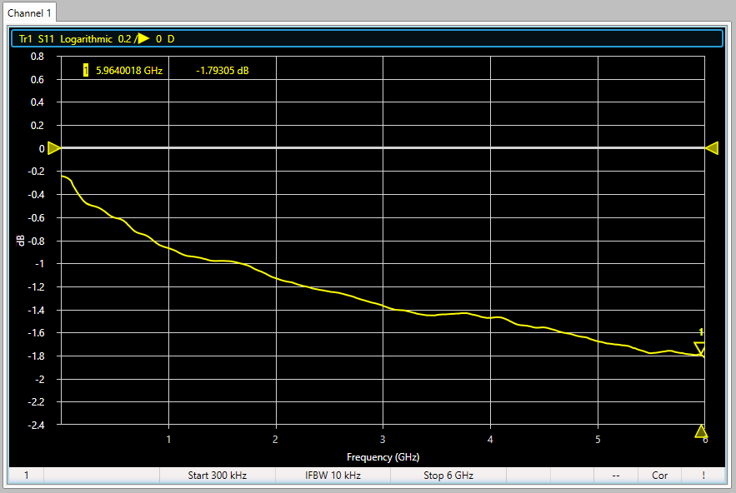736x493 pixels.
Task: Click the Stop 6 GHz field
Action: (448, 476)
